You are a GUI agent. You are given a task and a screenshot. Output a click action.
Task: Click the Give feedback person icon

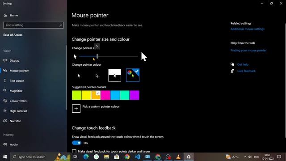[x=232, y=71]
